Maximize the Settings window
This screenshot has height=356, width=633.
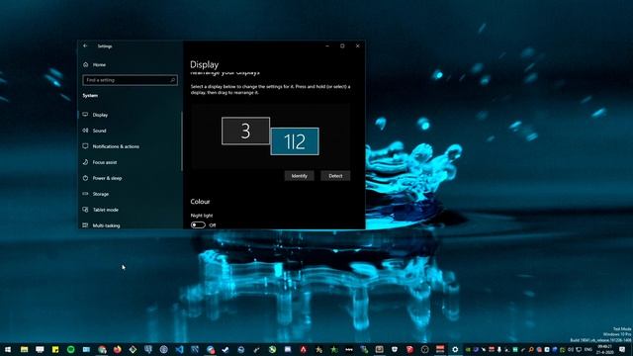coord(342,46)
